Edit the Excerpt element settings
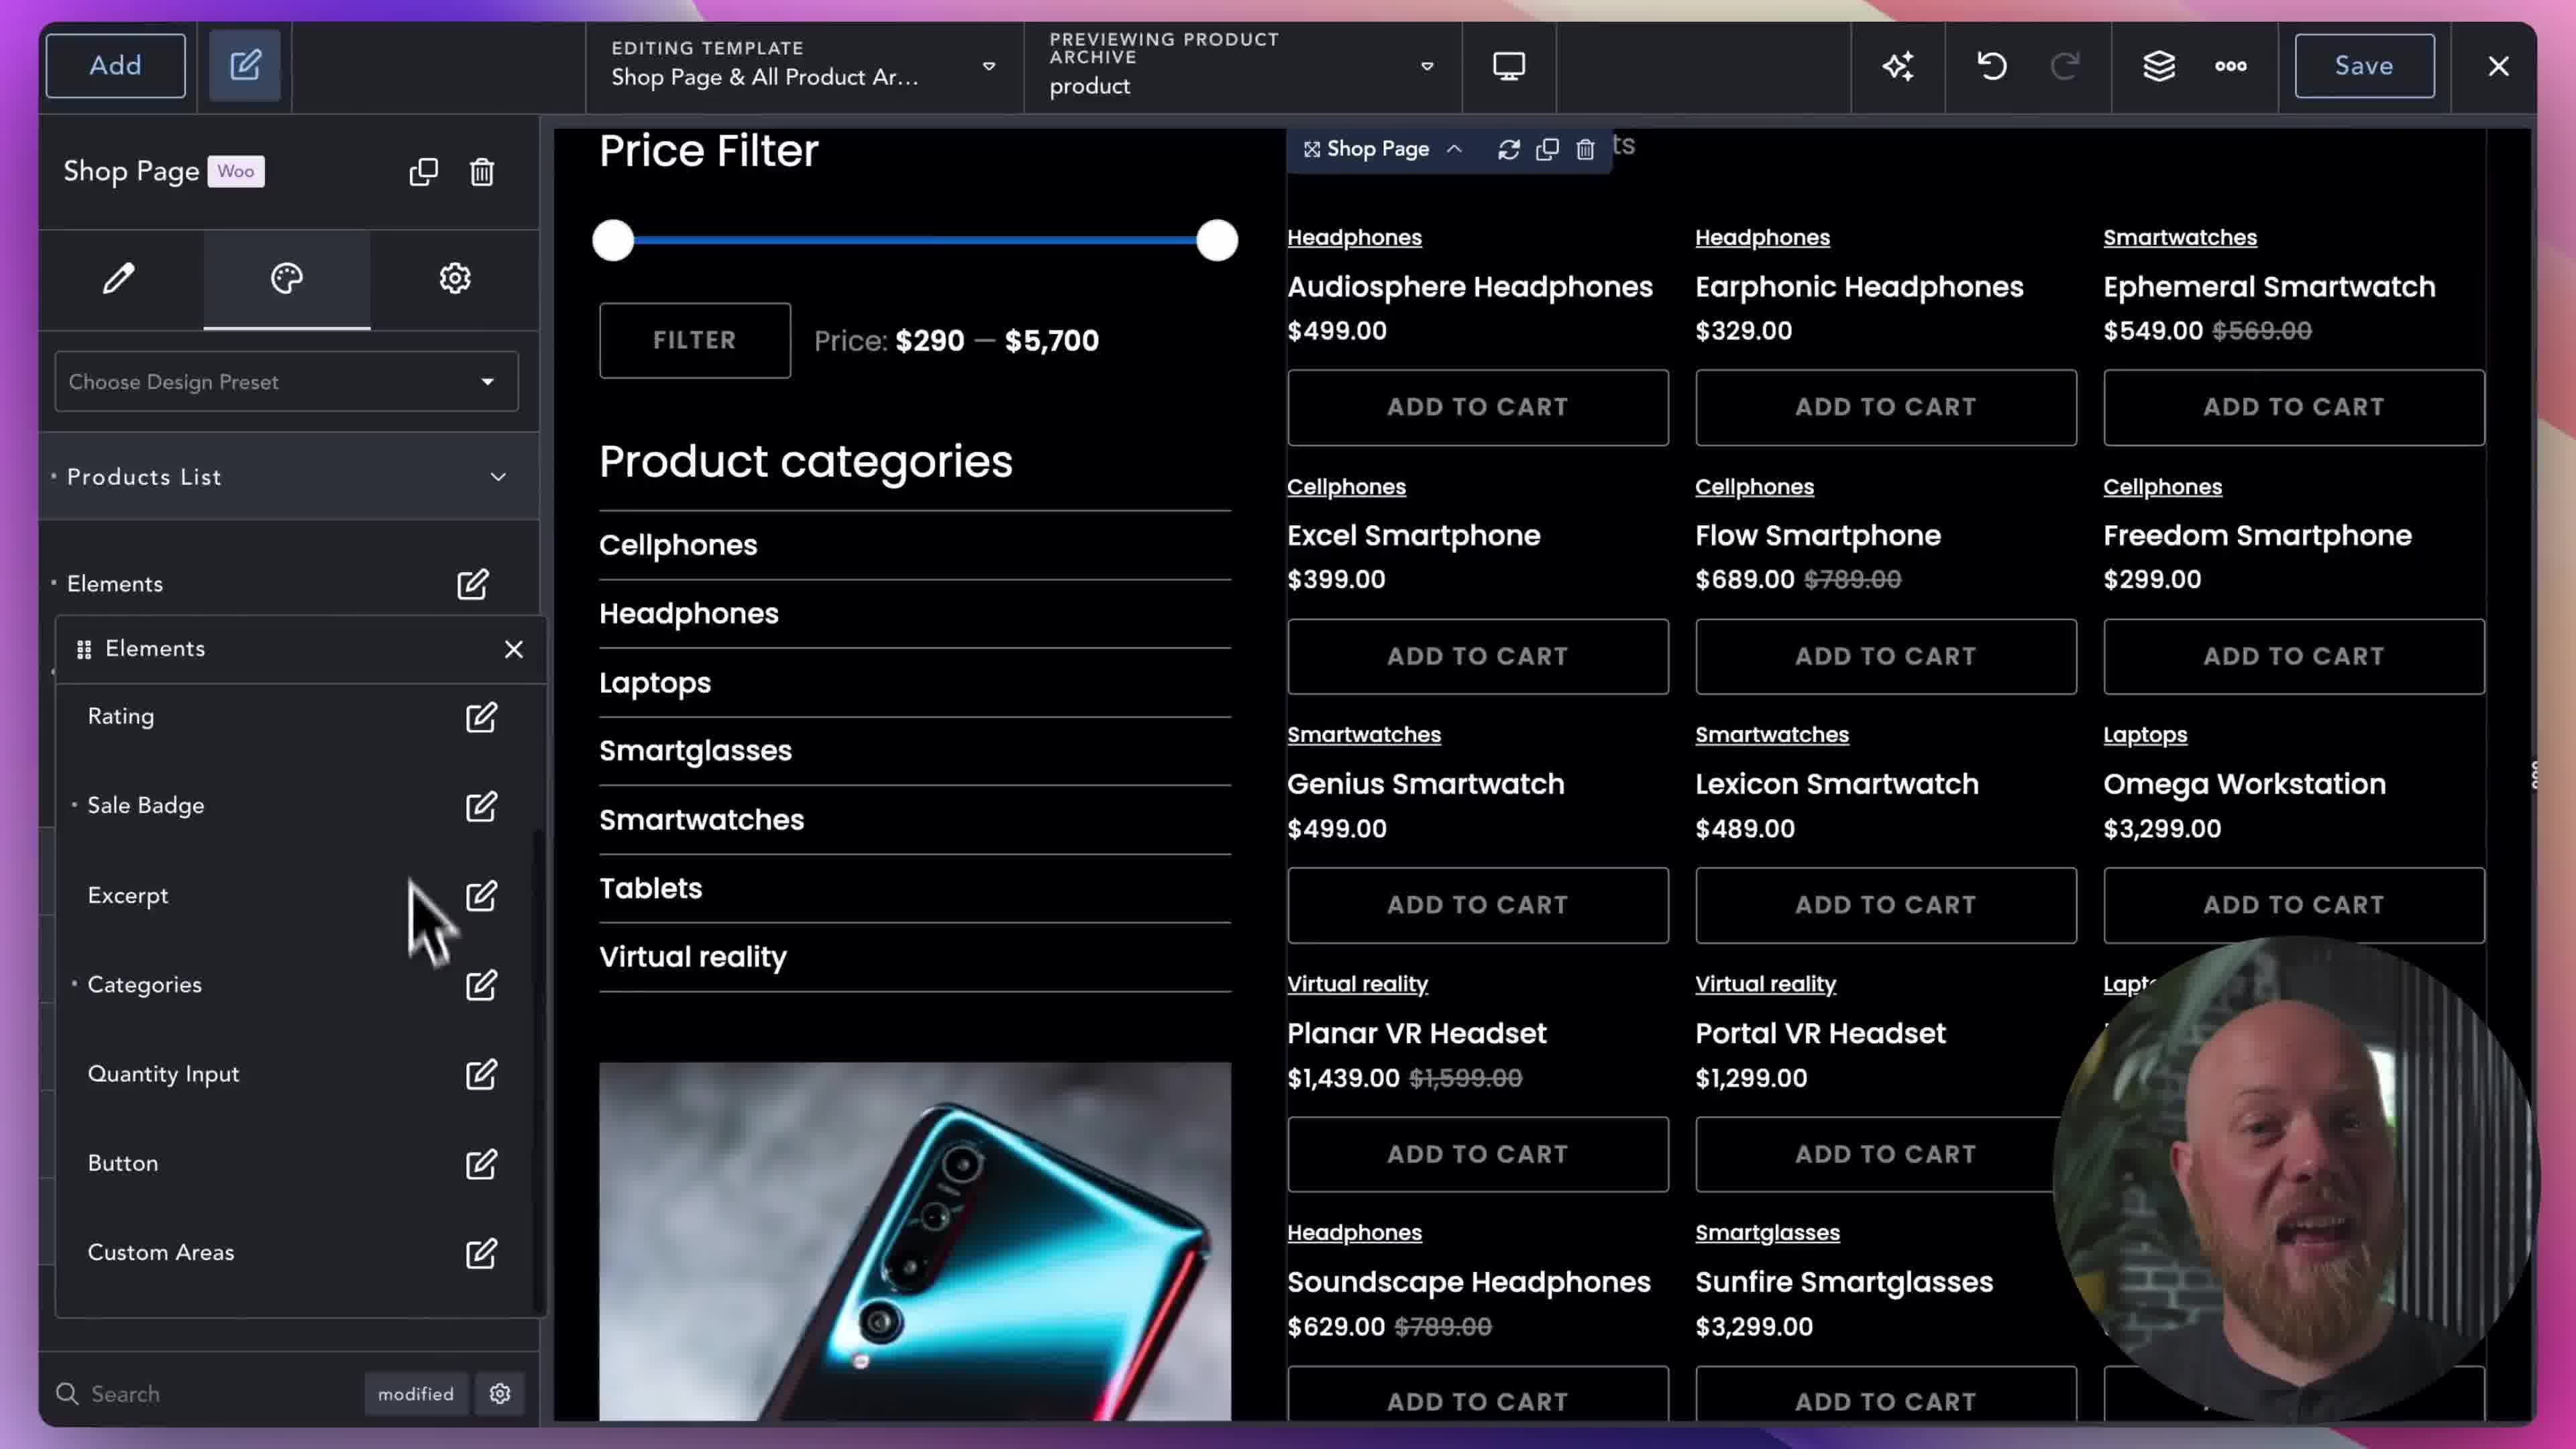This screenshot has width=2576, height=1449. (481, 895)
